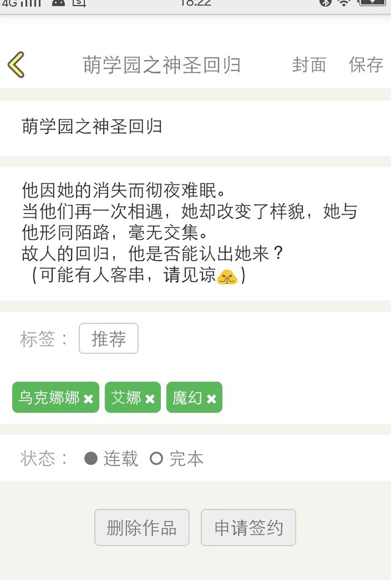391x580 pixels.
Task: Tap the praying emoji in description
Action: point(227,277)
